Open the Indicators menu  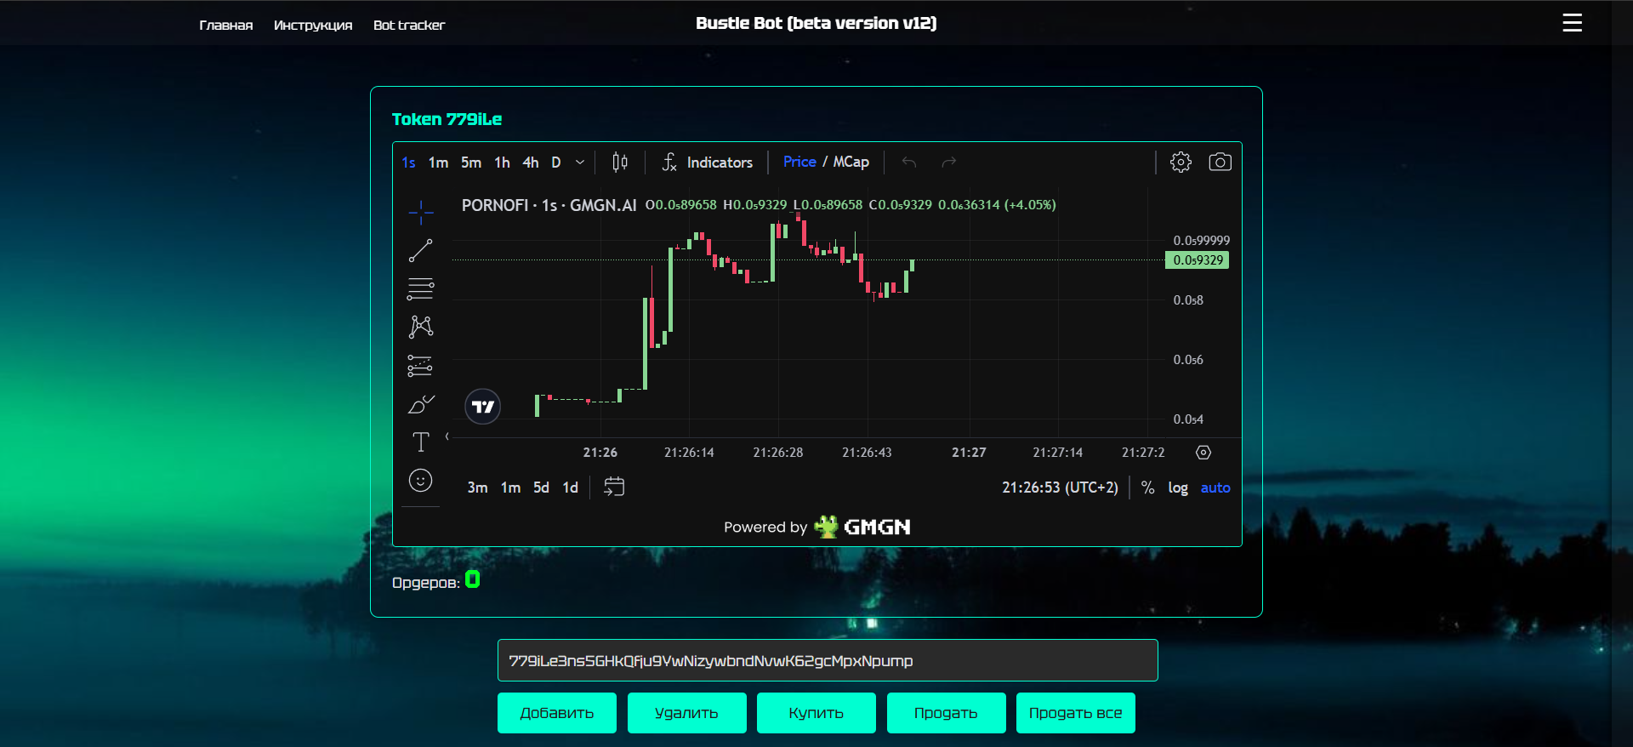708,162
